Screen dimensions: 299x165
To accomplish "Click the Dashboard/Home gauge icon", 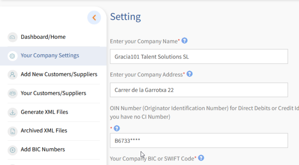I will pos(12,37).
